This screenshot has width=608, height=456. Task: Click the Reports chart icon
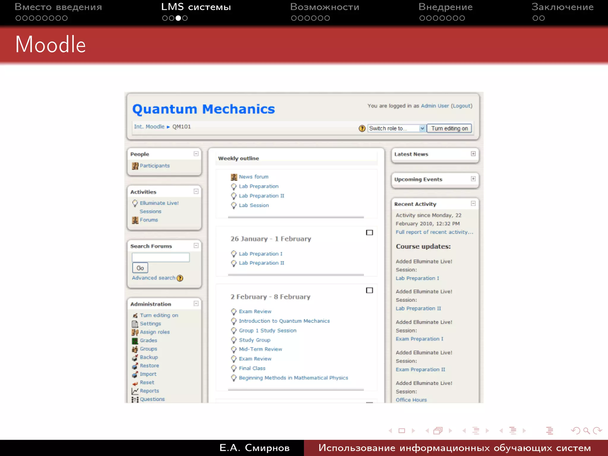(x=135, y=391)
